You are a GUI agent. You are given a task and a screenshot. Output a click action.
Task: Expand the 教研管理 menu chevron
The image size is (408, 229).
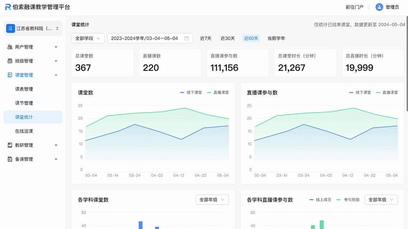pos(56,145)
